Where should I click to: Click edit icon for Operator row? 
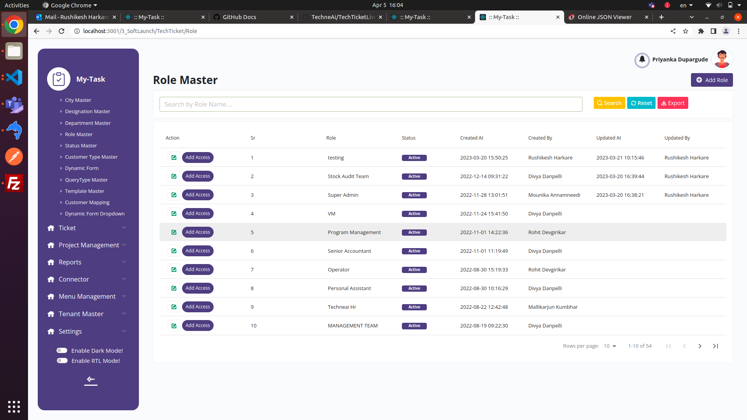tap(174, 269)
